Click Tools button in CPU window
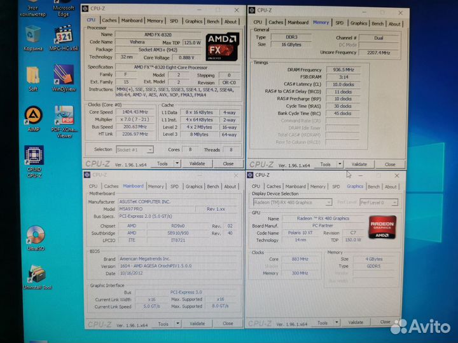Screen dimensions: 458x343 point(162,164)
